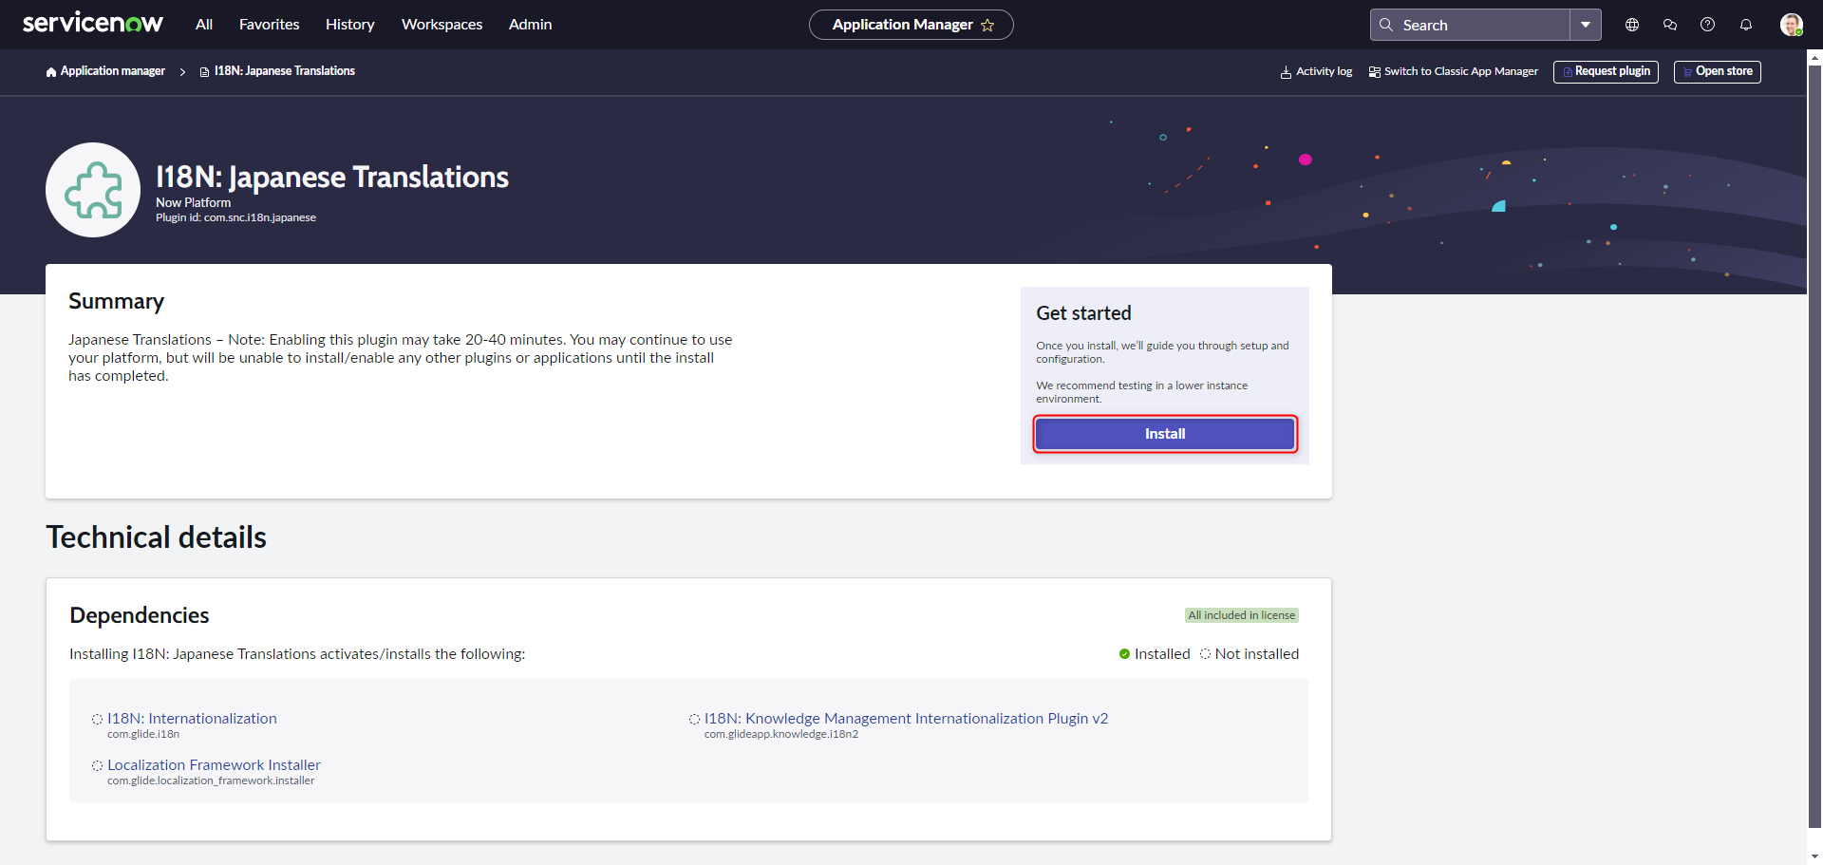Viewport: 1823px width, 865px height.
Task: Open the notifications bell
Action: (x=1745, y=25)
